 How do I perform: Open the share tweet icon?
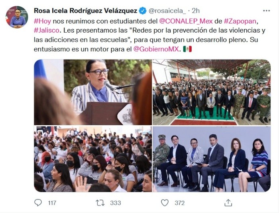228,203
